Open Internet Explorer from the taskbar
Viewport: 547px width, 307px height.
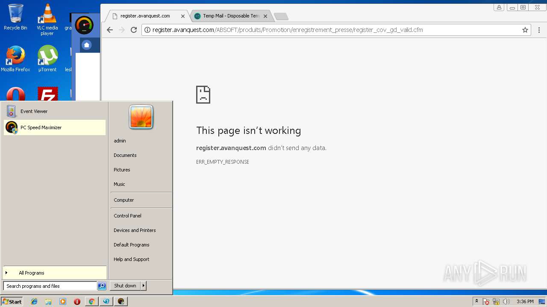coord(34,301)
